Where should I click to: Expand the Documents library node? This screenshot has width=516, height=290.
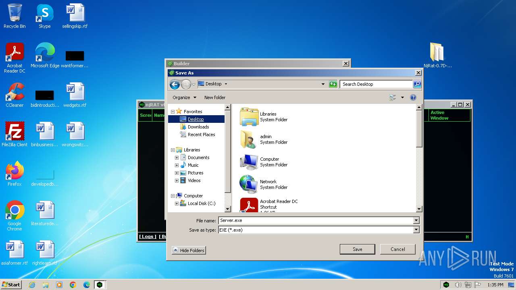177,157
